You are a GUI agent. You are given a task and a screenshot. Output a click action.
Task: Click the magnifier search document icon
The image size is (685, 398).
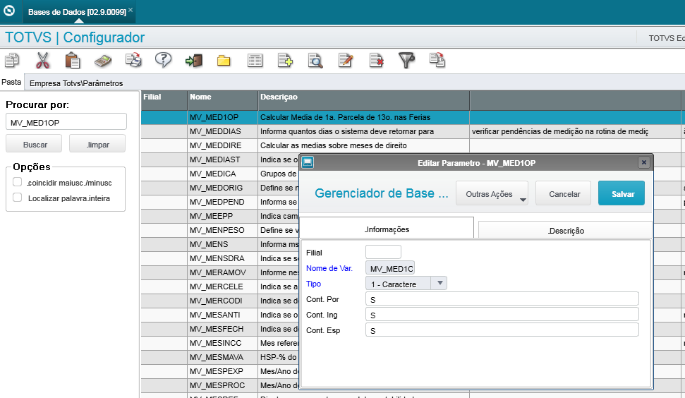pyautogui.click(x=315, y=60)
